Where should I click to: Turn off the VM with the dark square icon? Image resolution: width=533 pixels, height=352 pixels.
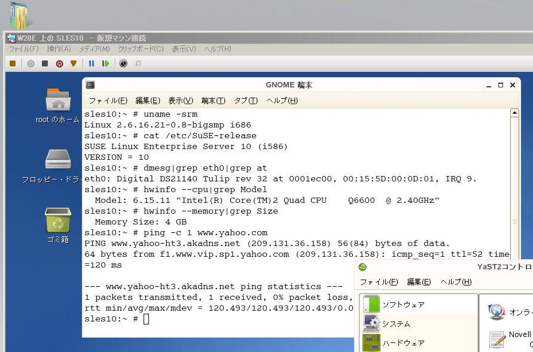click(45, 63)
